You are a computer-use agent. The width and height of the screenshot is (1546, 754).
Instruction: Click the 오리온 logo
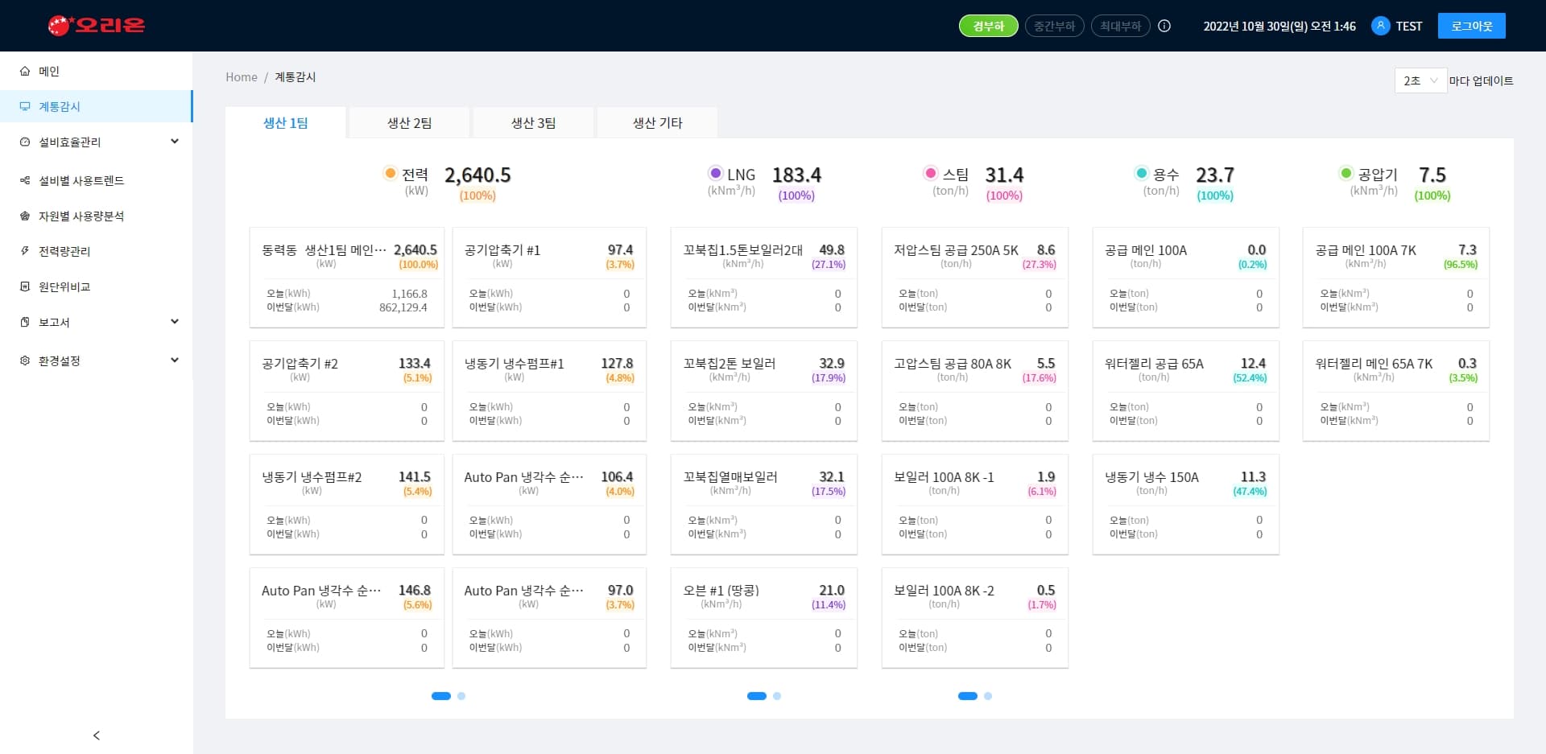pos(97,25)
